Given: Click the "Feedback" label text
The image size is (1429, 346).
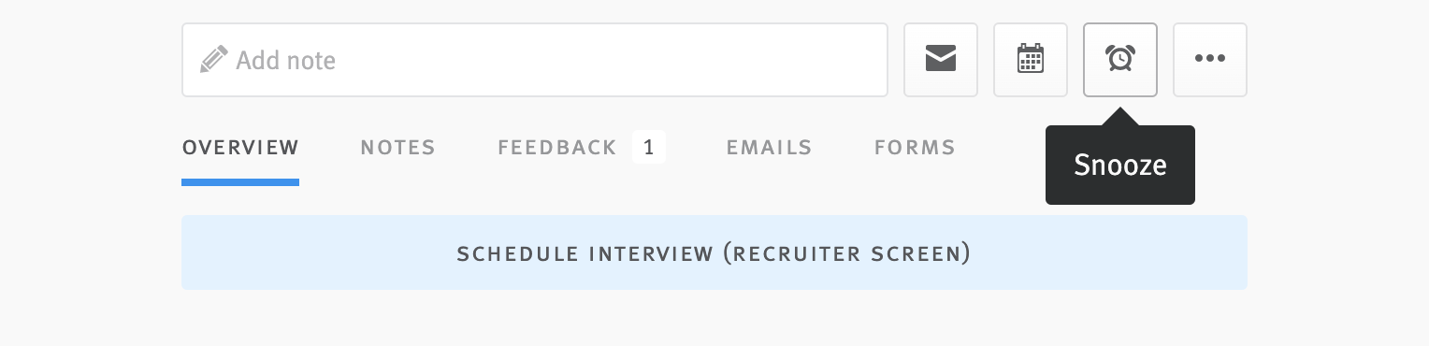Looking at the screenshot, I should (557, 148).
